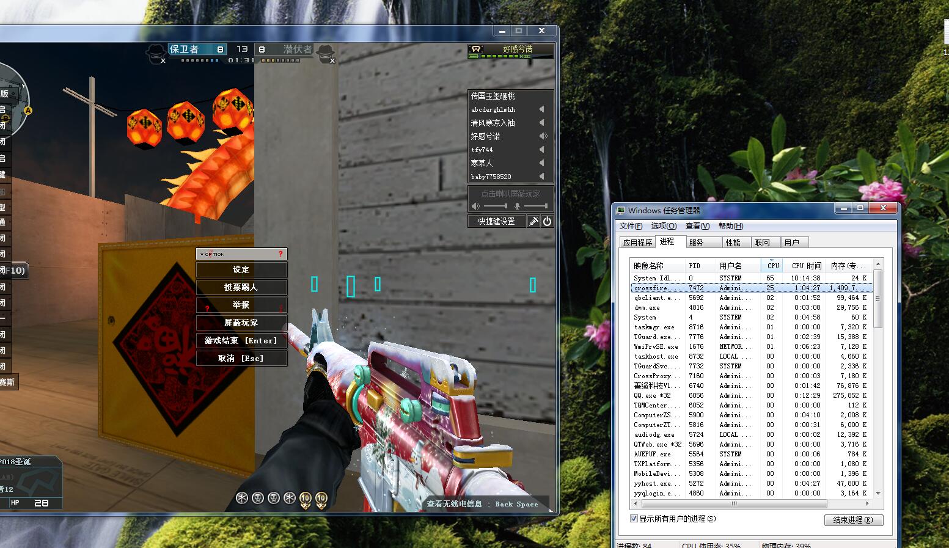Mute speaker for player tfy744

pyautogui.click(x=541, y=150)
